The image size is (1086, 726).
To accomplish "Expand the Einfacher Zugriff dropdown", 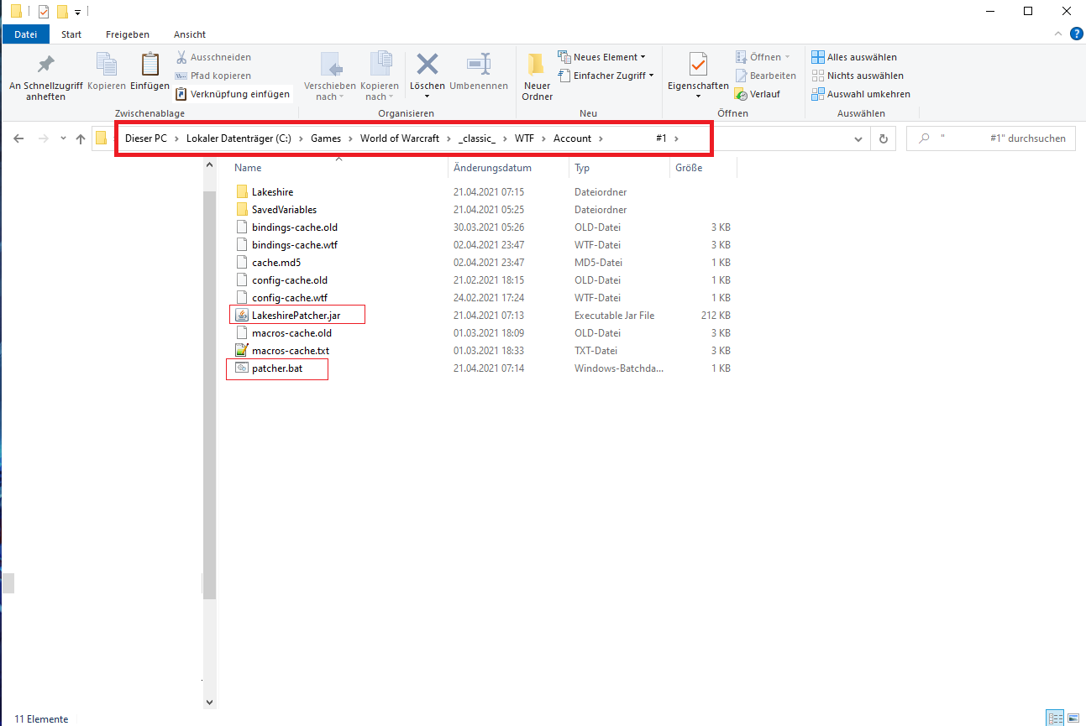I will coord(651,76).
